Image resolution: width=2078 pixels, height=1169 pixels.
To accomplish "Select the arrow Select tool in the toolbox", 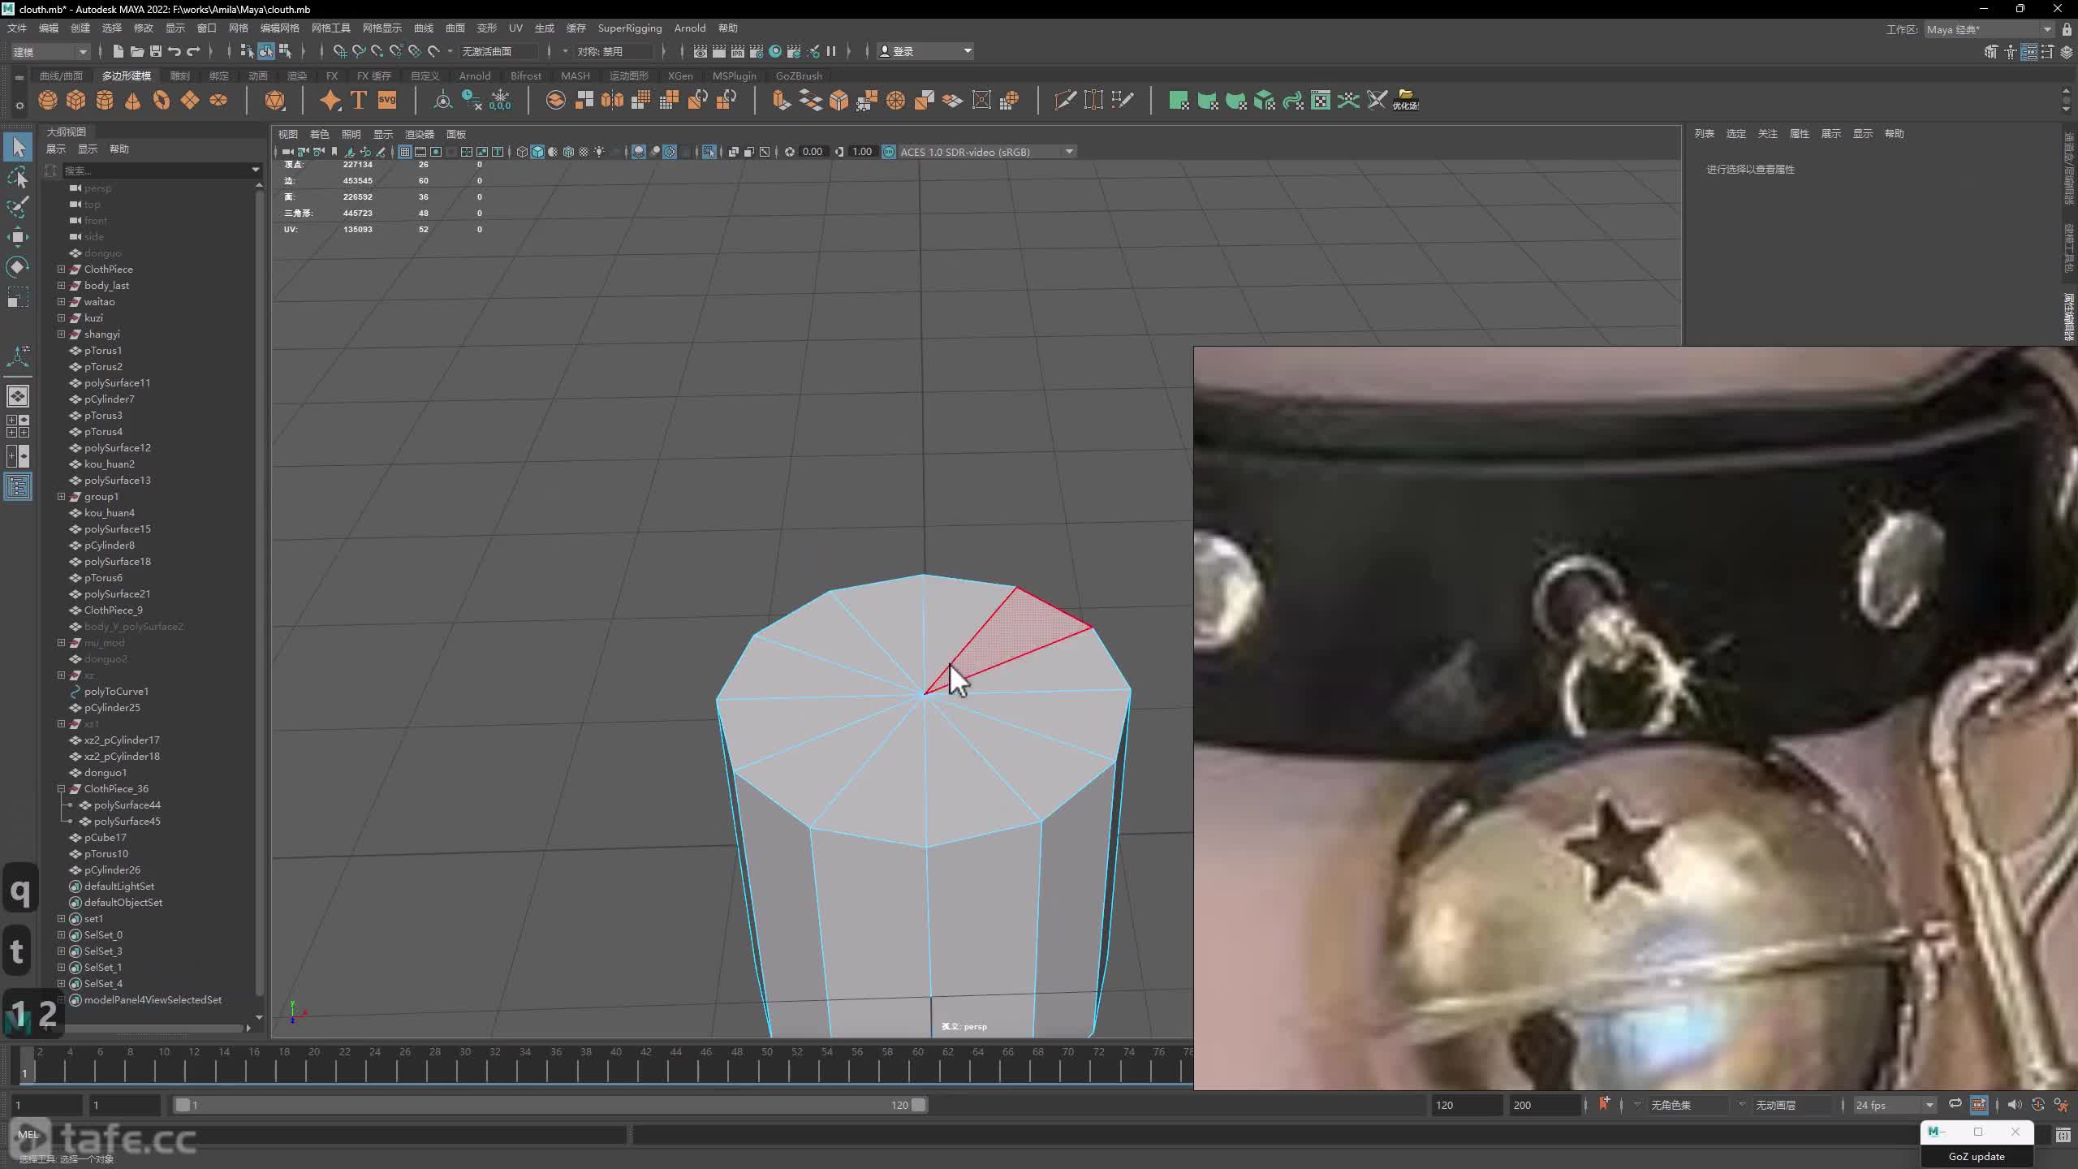I will pos(18,147).
